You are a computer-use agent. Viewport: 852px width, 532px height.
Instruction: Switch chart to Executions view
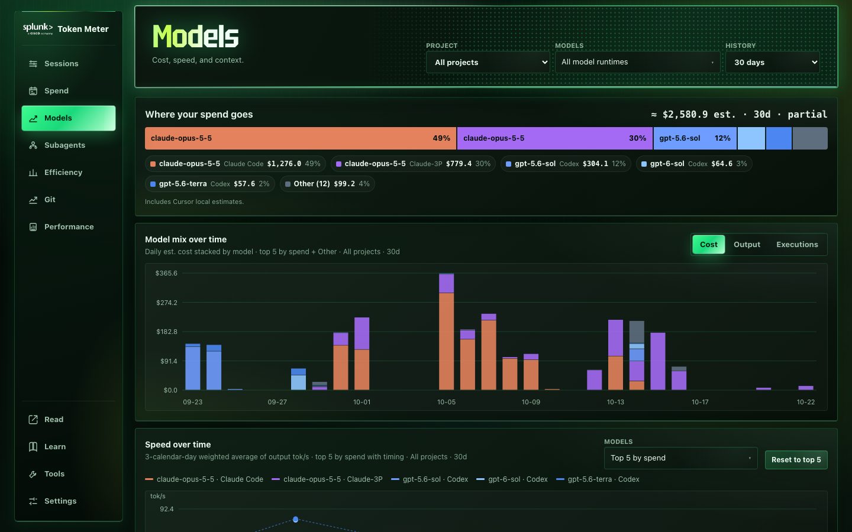coord(797,245)
